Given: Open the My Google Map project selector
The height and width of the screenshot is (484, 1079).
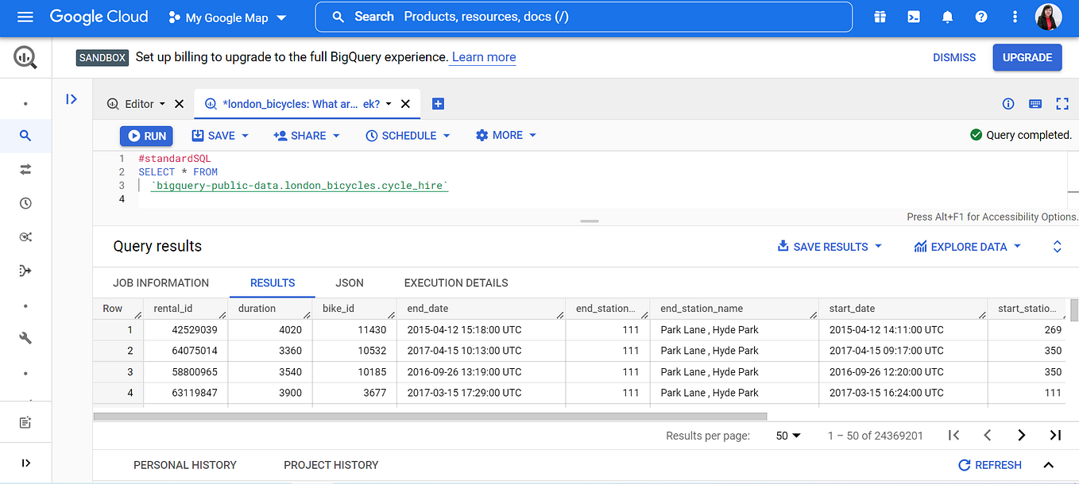Looking at the screenshot, I should 227,17.
